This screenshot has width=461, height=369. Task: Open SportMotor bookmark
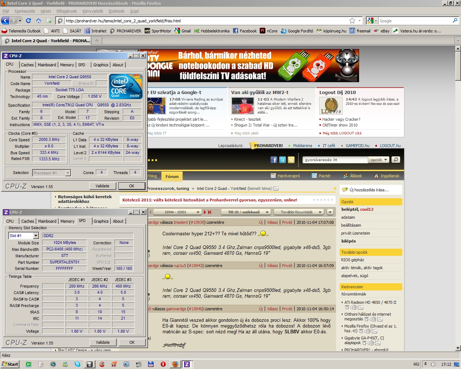[158, 31]
